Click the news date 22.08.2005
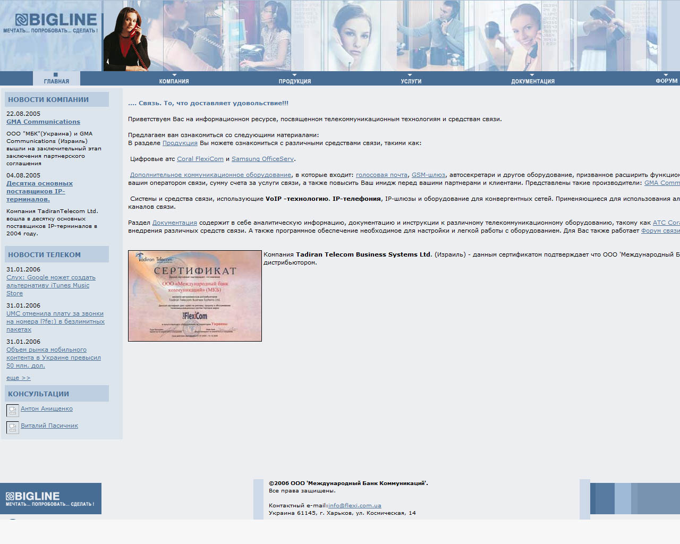Viewport: 680px width, 544px height. [x=23, y=114]
